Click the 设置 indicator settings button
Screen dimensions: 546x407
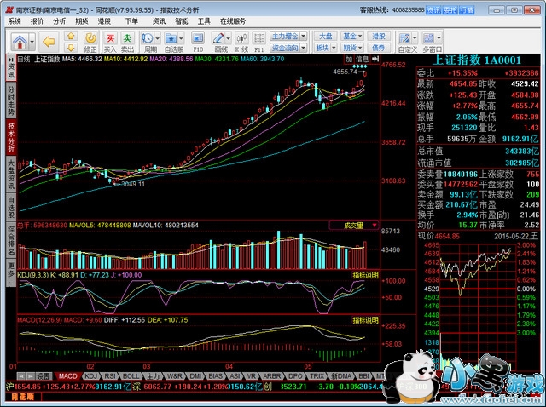(x=44, y=376)
